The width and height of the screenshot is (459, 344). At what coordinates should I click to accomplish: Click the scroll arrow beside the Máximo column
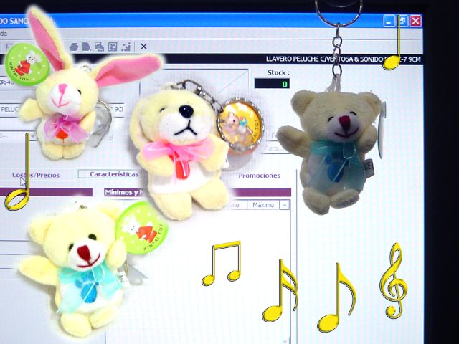pyautogui.click(x=285, y=205)
